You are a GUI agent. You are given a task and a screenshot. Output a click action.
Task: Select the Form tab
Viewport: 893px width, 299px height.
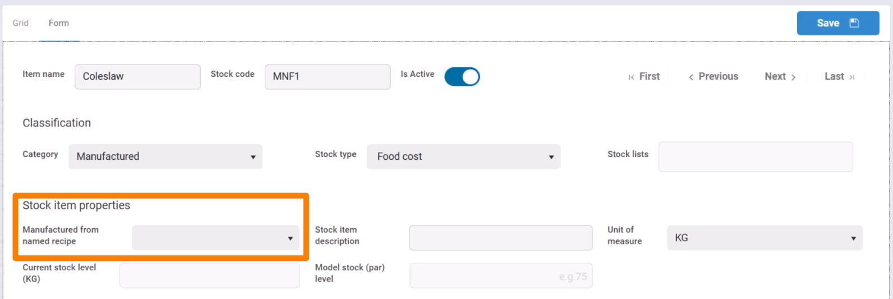point(59,23)
